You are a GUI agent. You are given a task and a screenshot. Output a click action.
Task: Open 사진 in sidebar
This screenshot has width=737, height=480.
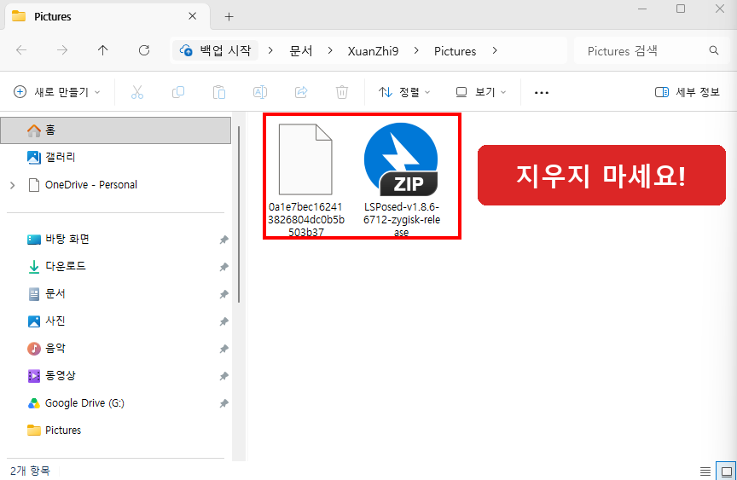116,321
